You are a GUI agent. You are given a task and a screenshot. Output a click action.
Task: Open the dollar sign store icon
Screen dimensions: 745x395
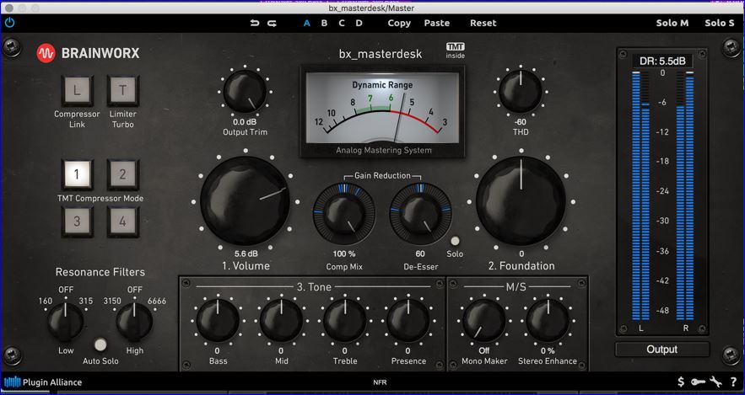point(681,382)
